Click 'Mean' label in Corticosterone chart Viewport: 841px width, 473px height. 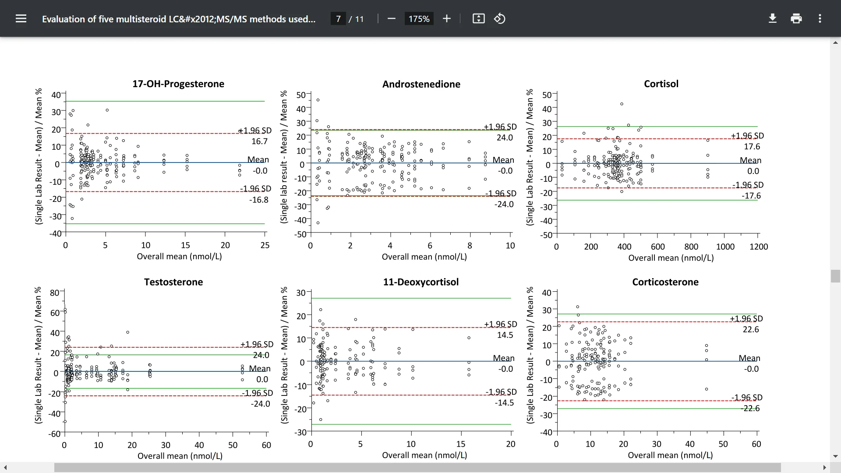click(x=749, y=358)
